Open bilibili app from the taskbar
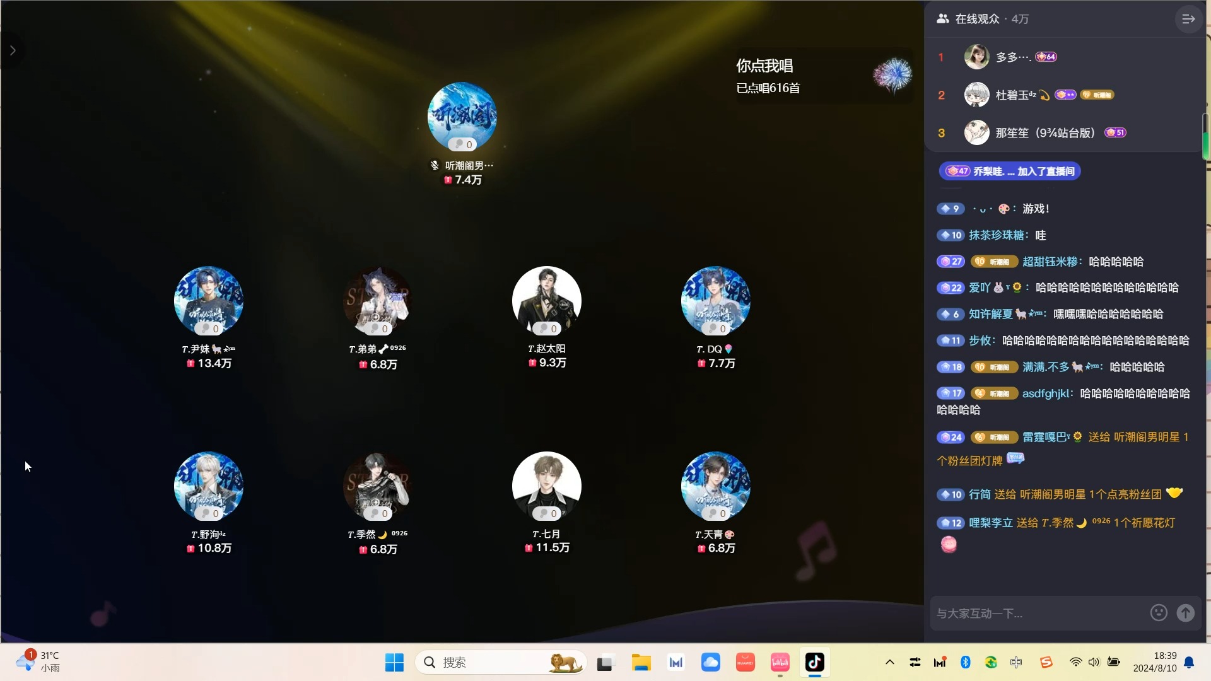Viewport: 1211px width, 681px height. click(780, 663)
